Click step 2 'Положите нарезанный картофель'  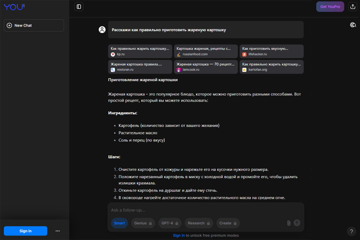click(208, 180)
